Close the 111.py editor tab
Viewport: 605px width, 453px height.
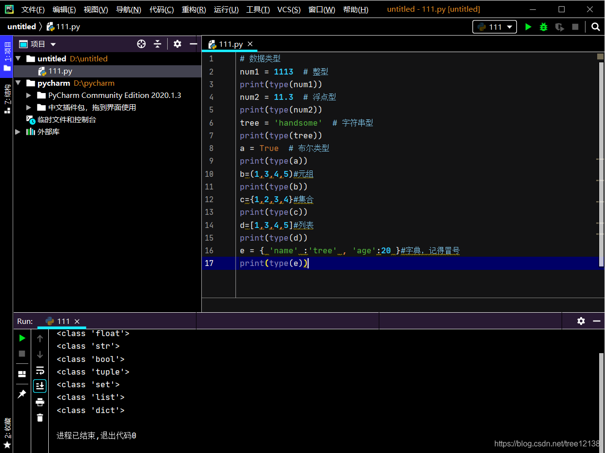pyautogui.click(x=250, y=44)
